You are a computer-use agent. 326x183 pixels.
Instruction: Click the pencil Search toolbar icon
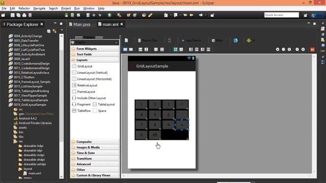click(150, 15)
